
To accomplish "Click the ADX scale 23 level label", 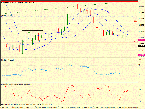I will coord(139,101).
